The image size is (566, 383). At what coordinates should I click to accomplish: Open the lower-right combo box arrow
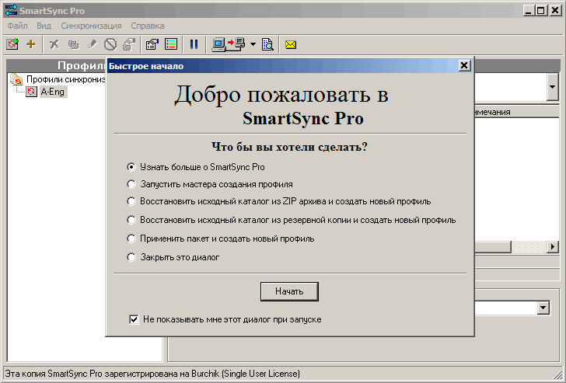coord(543,308)
